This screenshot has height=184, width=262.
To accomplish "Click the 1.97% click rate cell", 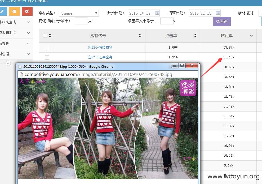I will [x=173, y=57].
